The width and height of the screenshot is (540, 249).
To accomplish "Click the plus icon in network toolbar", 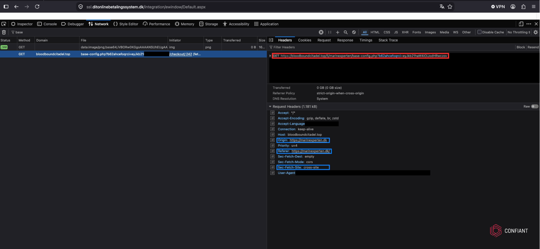I will [x=337, y=32].
